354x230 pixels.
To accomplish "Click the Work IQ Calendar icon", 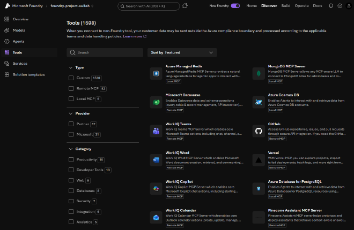I will (x=156, y=217).
